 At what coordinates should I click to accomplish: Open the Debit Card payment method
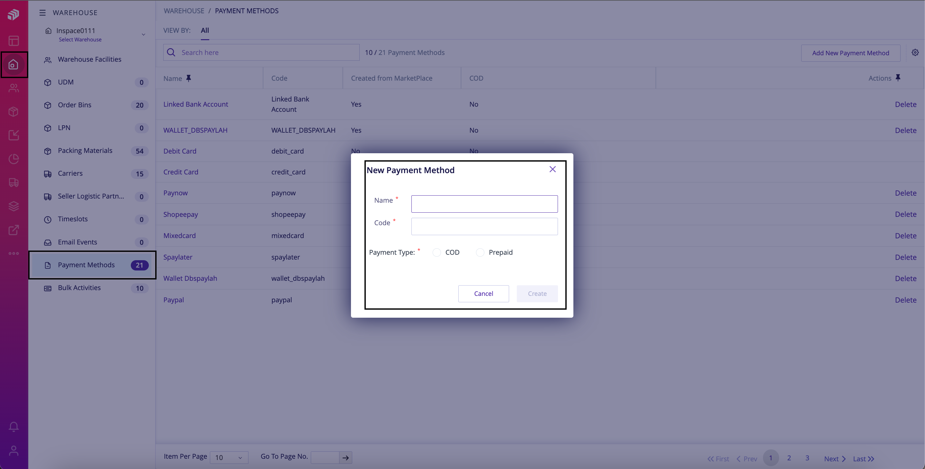pos(180,151)
